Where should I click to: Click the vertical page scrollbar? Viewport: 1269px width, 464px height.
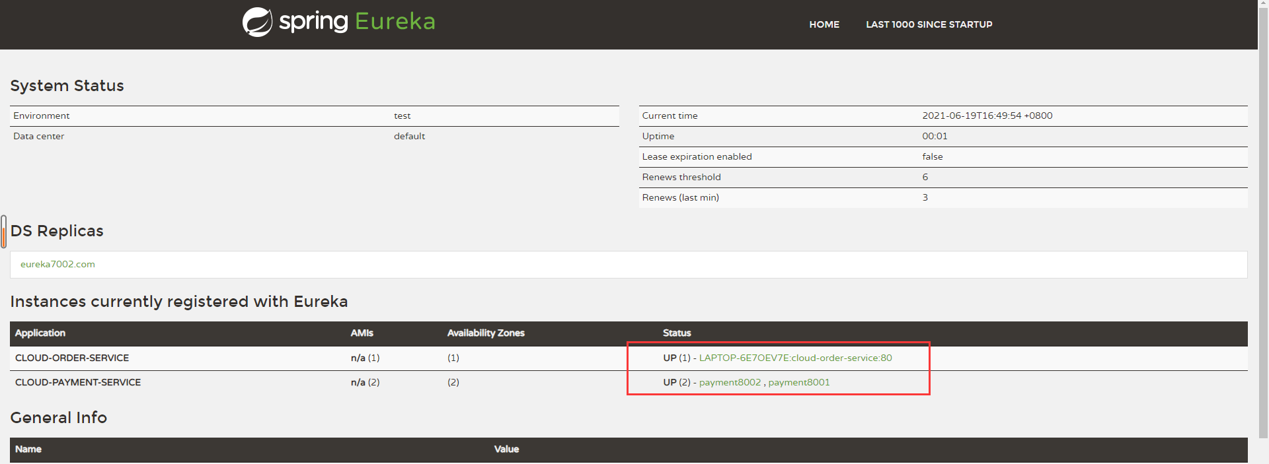(1263, 218)
